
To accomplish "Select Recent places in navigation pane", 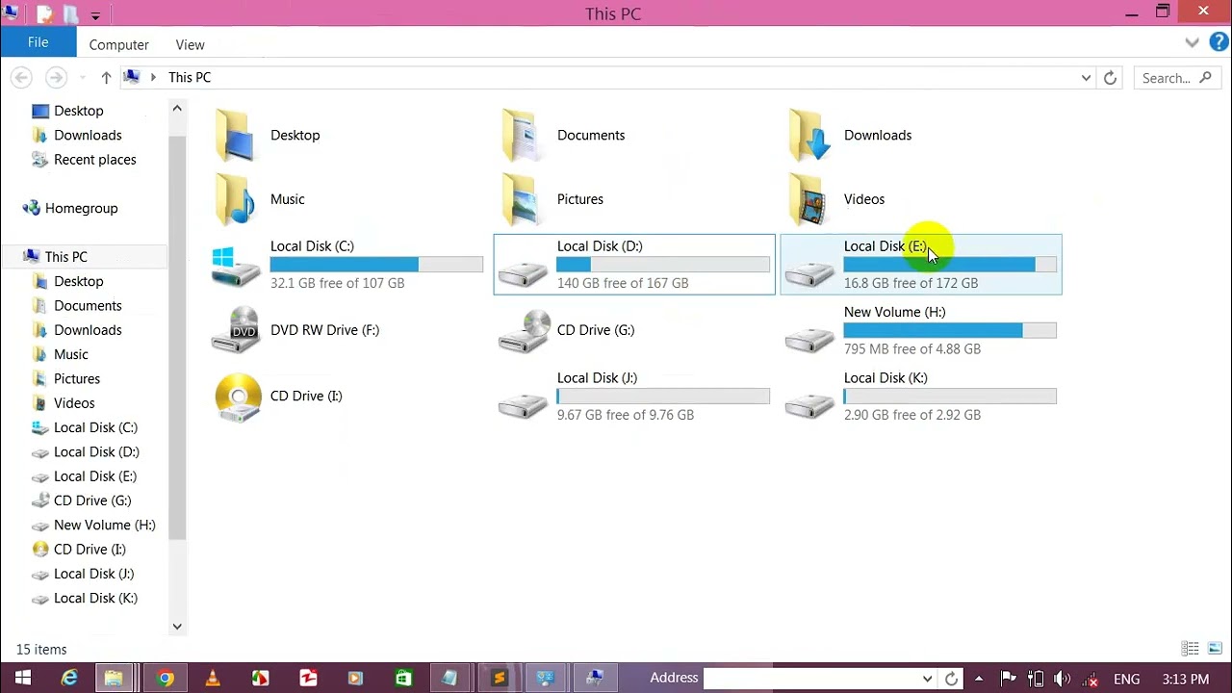I will coord(94,160).
